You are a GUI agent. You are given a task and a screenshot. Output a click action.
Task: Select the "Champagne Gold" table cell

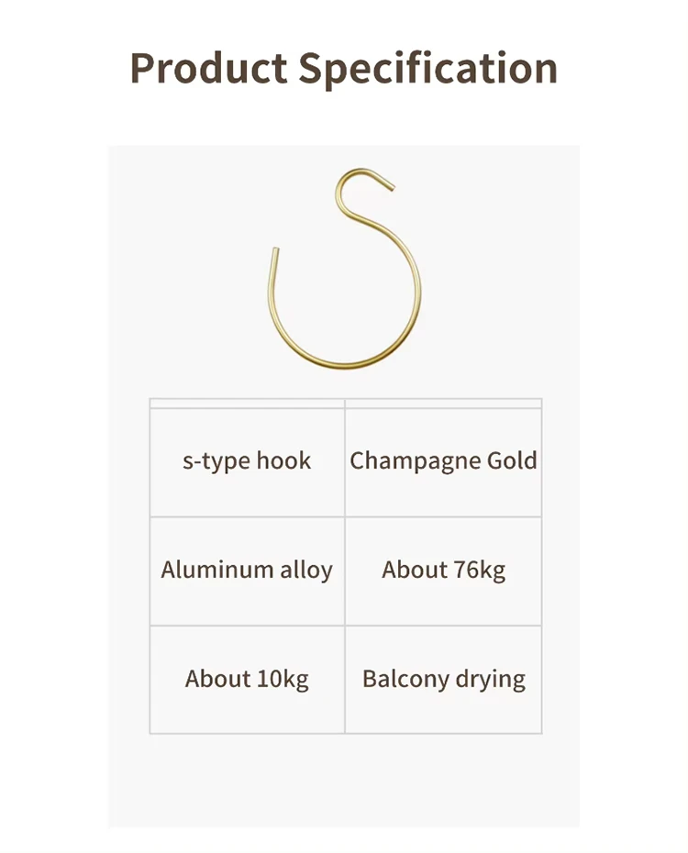(x=443, y=460)
